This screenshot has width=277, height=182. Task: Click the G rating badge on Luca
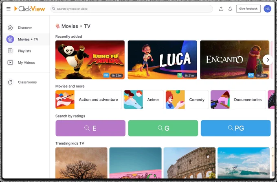(180, 76)
